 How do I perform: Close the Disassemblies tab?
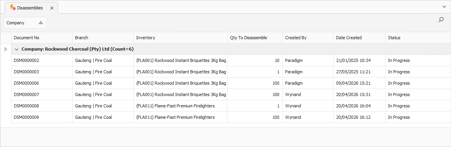pyautogui.click(x=52, y=8)
